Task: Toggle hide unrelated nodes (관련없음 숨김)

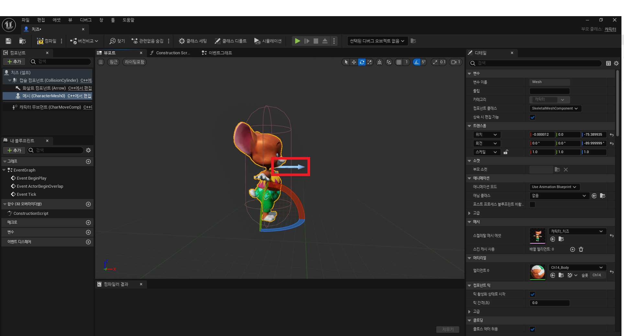Action: point(148,41)
